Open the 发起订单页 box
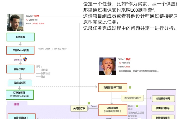The width and height of the screenshot is (177, 119). pyautogui.click(x=20, y=69)
